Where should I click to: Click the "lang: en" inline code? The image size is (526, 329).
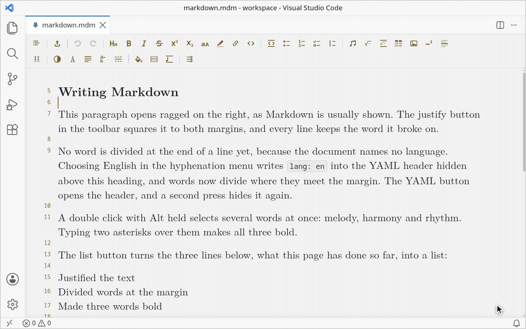click(x=307, y=167)
